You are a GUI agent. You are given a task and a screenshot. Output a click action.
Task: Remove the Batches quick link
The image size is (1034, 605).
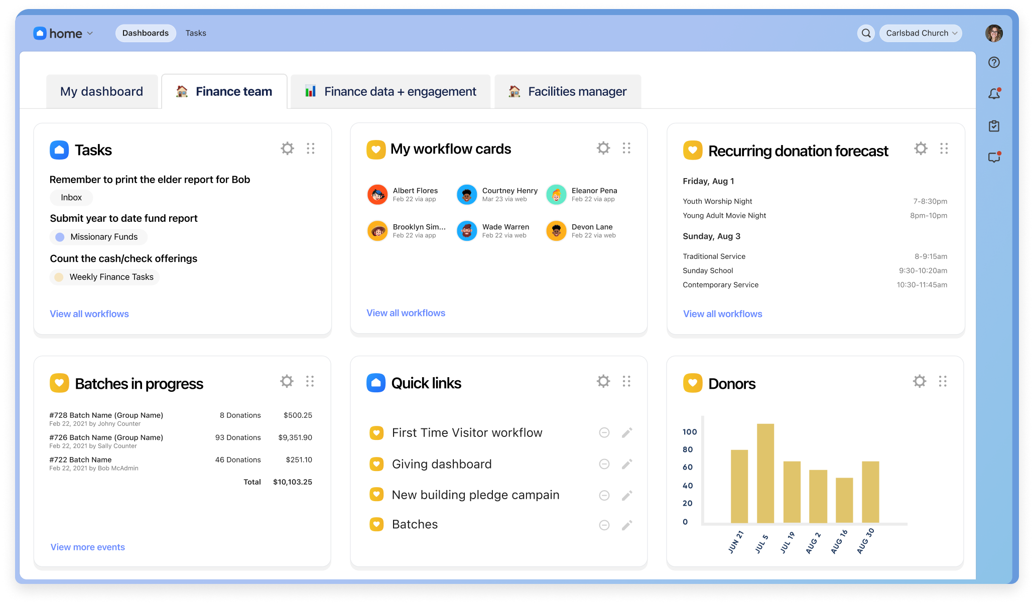[x=604, y=525]
